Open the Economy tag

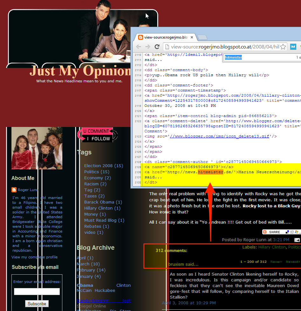[x=97, y=178]
